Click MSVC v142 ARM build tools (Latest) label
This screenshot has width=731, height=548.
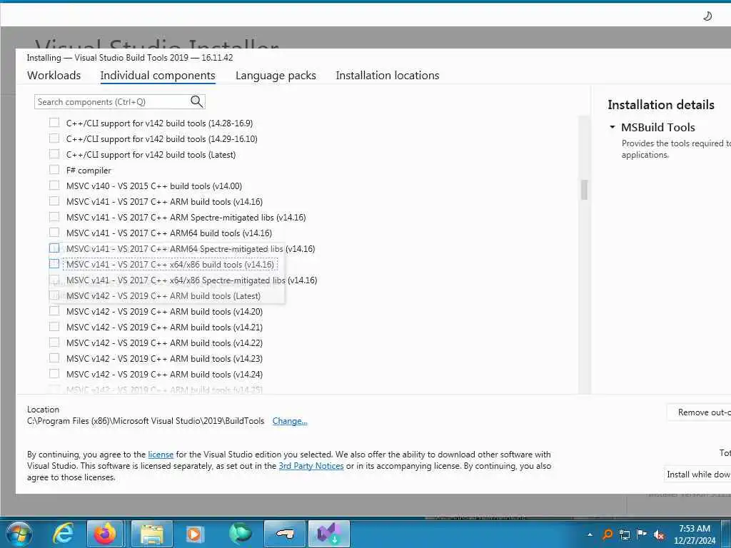tap(163, 296)
